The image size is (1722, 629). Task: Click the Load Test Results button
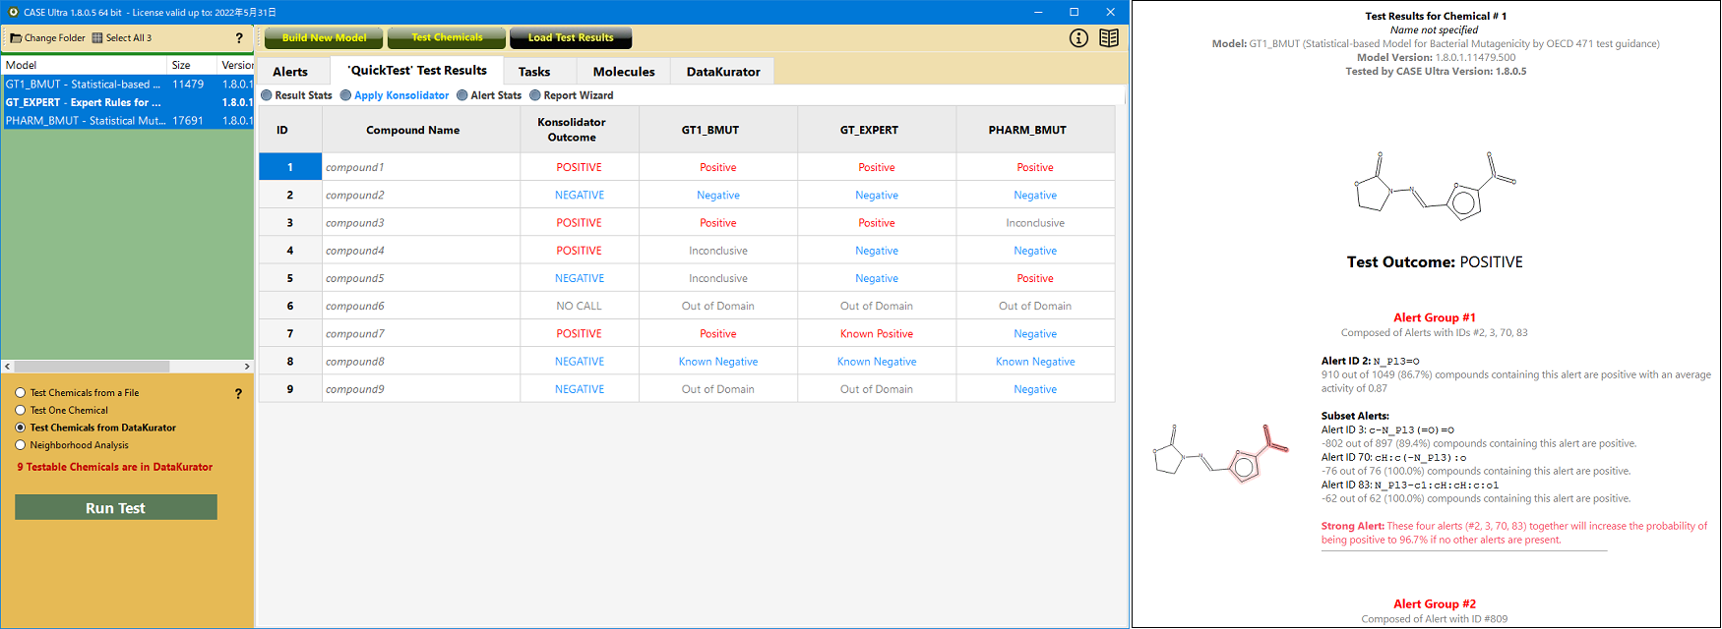tap(571, 38)
